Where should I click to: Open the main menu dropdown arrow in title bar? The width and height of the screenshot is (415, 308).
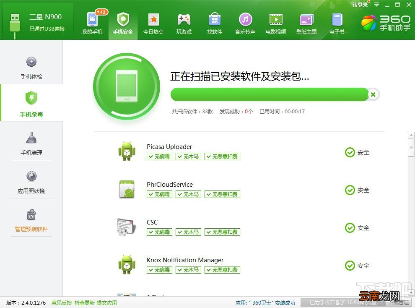[x=376, y=5]
